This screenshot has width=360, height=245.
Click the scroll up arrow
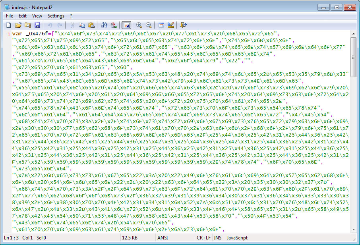tap(354, 33)
